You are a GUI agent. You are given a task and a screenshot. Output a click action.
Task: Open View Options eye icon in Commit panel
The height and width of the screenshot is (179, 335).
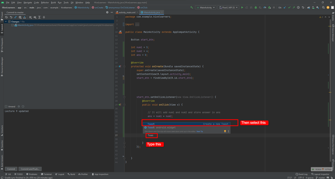35,17
